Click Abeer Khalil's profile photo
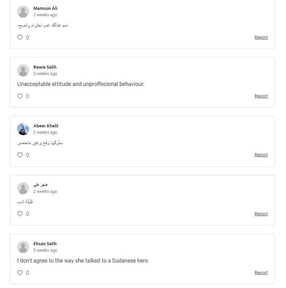 tap(23, 129)
